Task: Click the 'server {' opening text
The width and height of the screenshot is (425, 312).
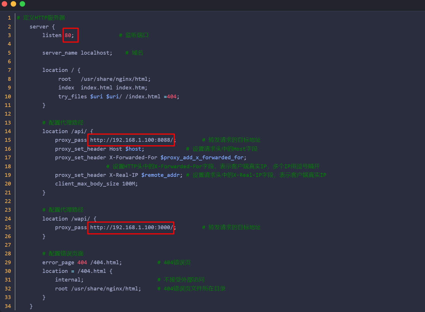Action: pos(42,26)
